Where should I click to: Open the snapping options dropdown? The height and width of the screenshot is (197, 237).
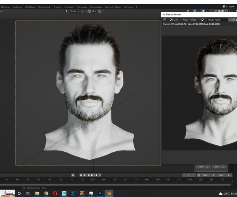94,11
